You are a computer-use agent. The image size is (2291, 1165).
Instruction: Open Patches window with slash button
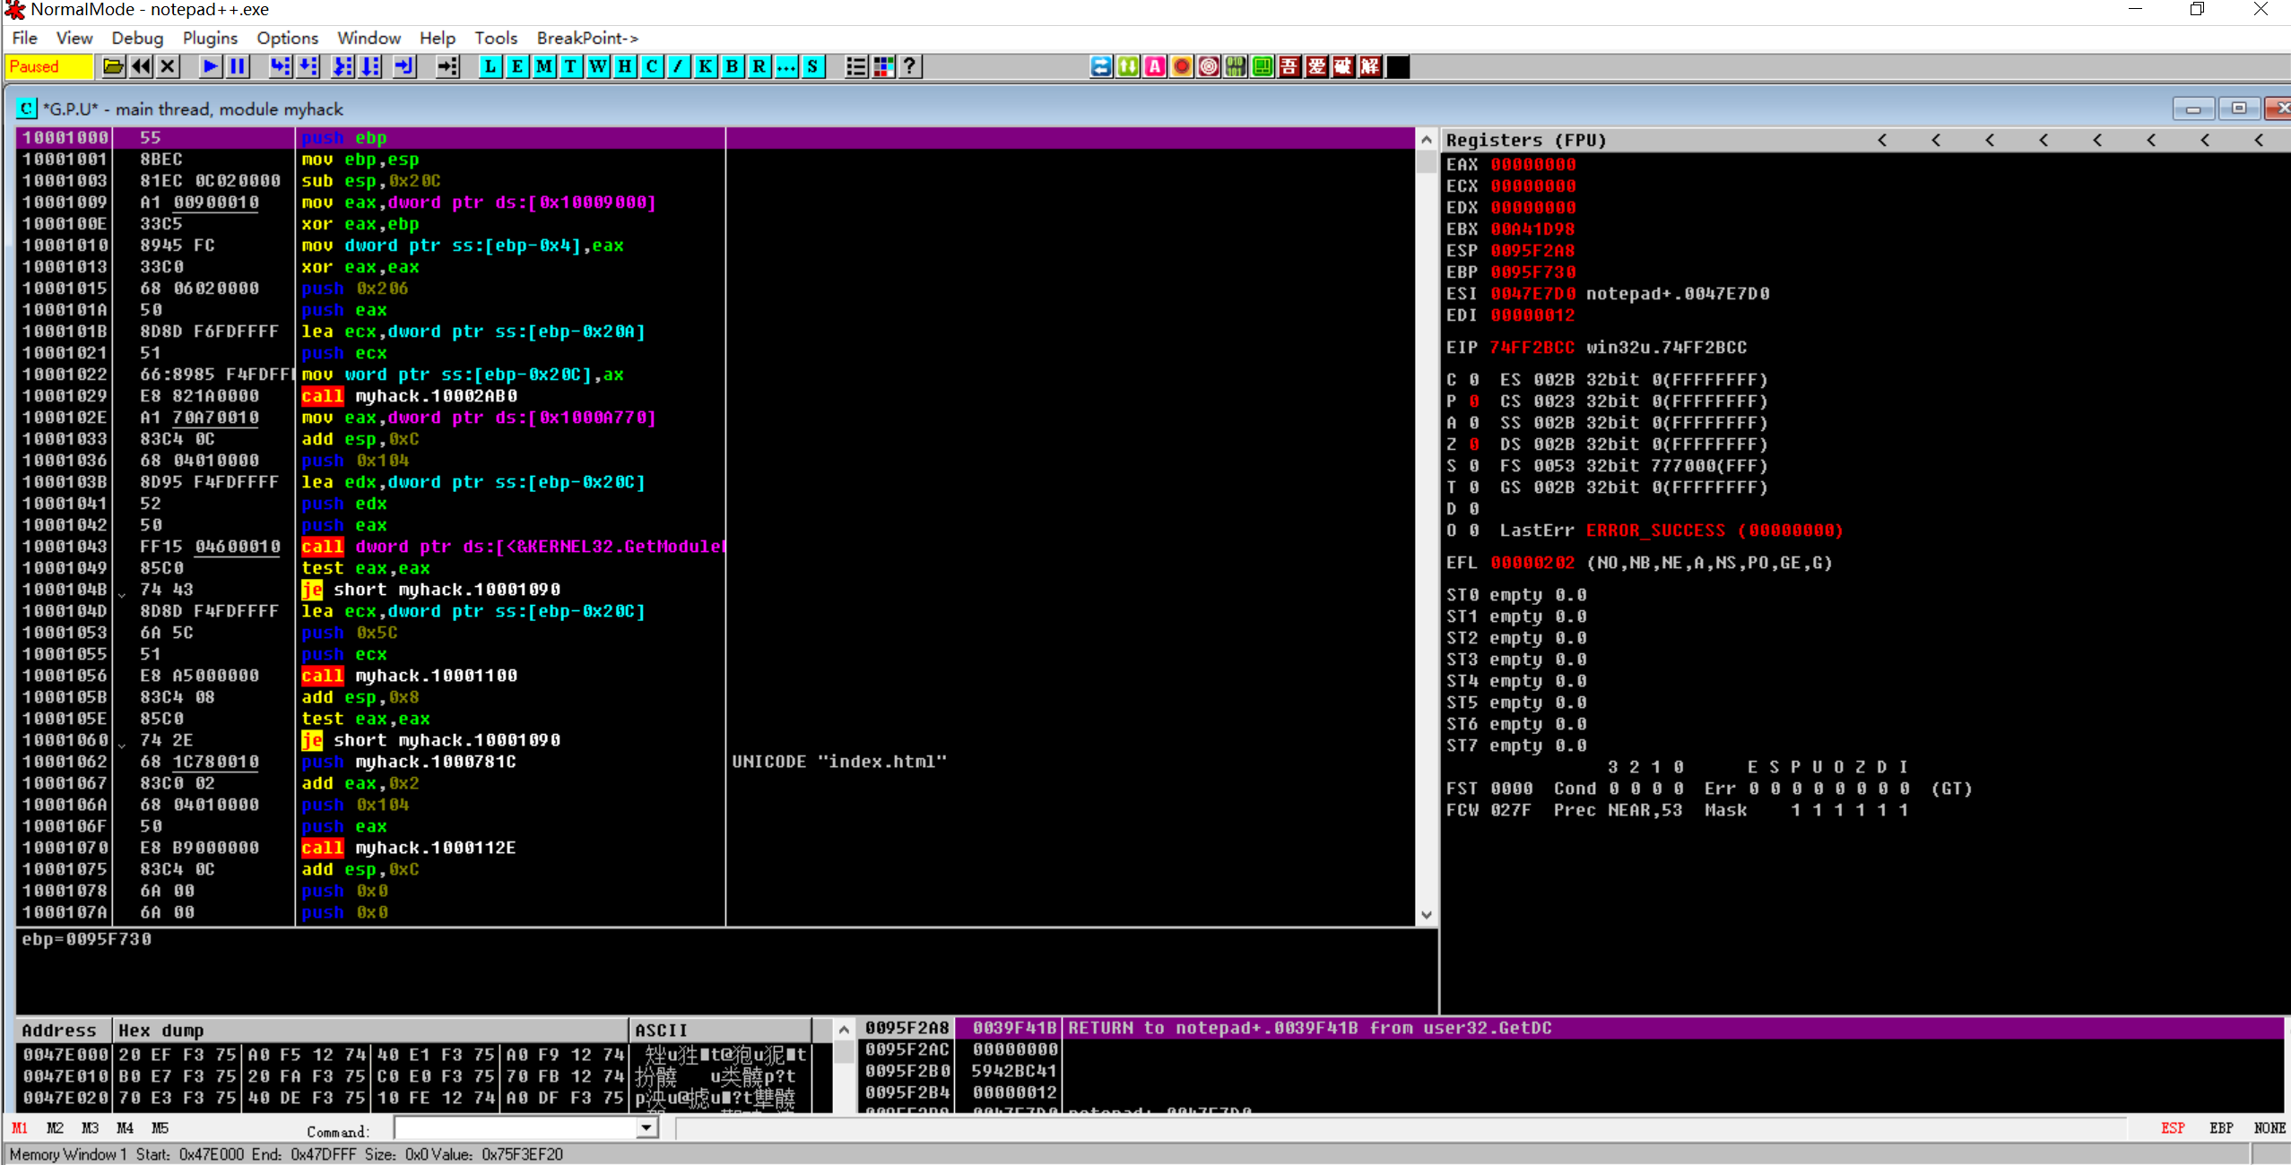coord(679,66)
